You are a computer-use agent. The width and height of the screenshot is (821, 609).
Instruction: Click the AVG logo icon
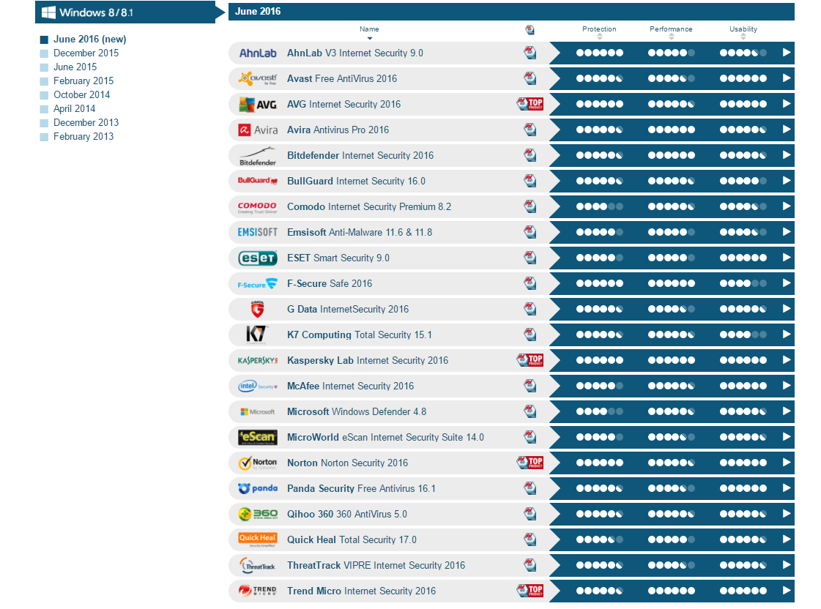(x=258, y=105)
